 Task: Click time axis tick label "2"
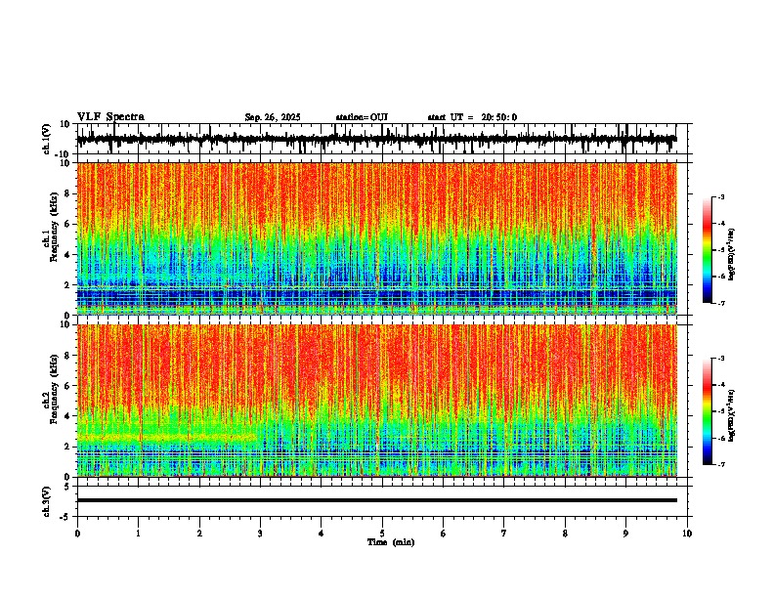tap(199, 534)
